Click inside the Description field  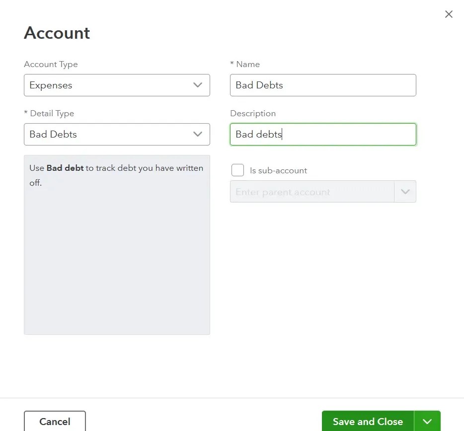coord(323,134)
